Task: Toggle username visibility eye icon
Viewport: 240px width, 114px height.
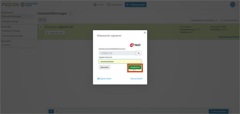Action: (138, 53)
